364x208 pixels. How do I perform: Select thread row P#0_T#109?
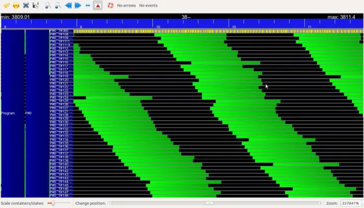point(61,38)
